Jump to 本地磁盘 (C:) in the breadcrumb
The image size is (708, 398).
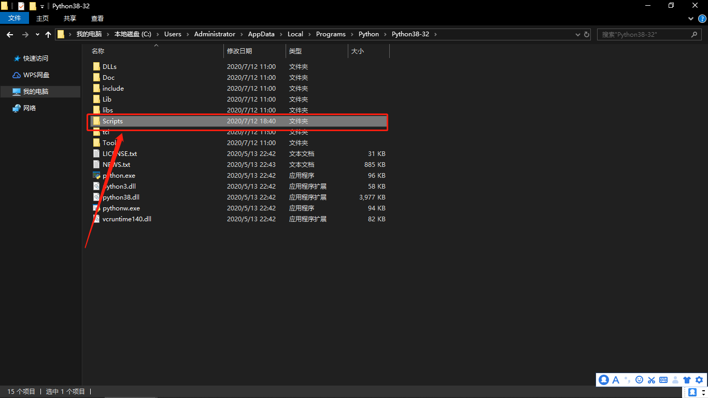point(133,34)
